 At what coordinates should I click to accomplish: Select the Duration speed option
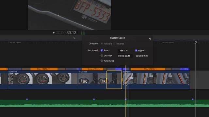102,56
